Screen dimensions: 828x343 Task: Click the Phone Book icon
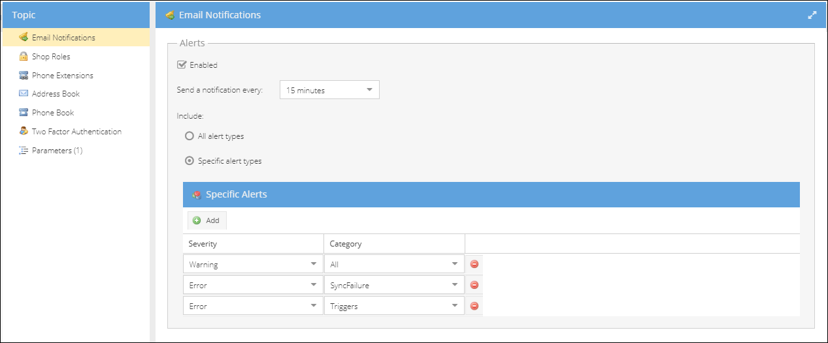click(x=24, y=112)
